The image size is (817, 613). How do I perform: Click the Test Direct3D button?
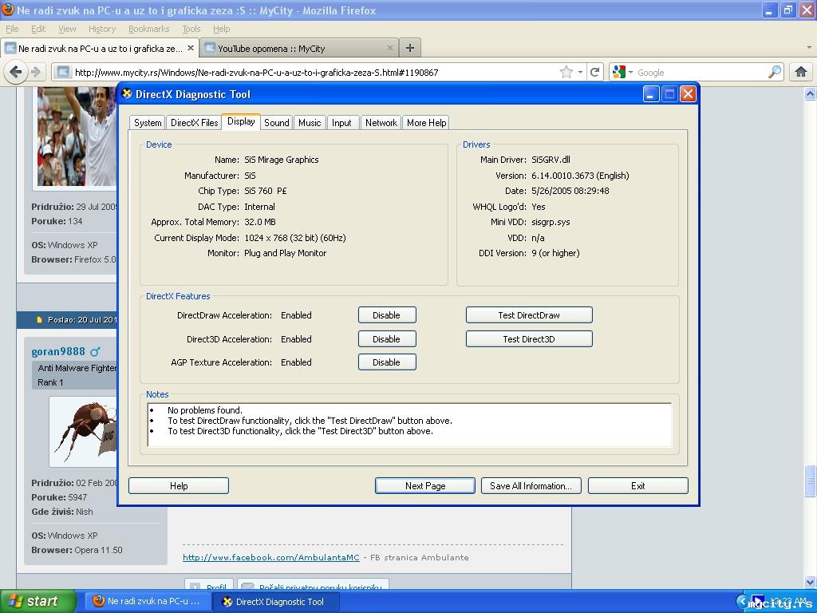click(x=528, y=339)
